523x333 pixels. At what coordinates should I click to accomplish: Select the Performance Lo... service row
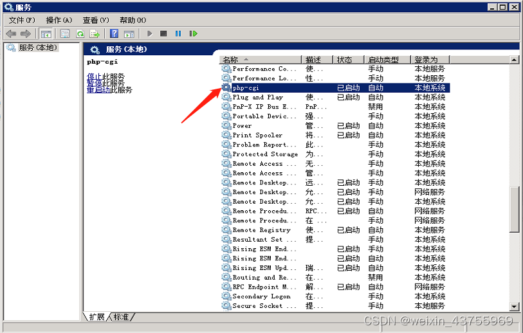pyautogui.click(x=335, y=78)
